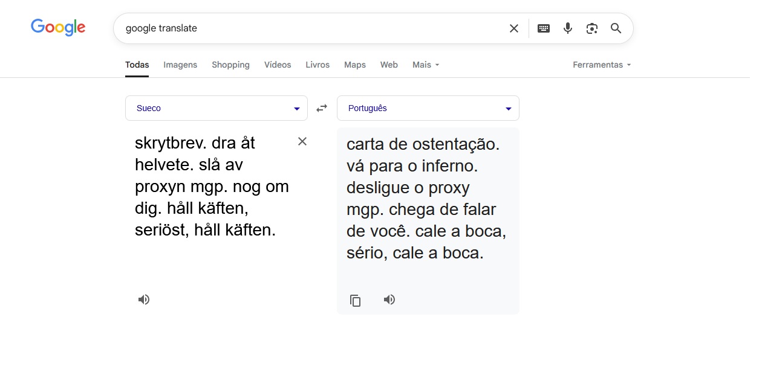This screenshot has width=762, height=378.
Task: Click the Swedish source text area
Action: (212, 186)
